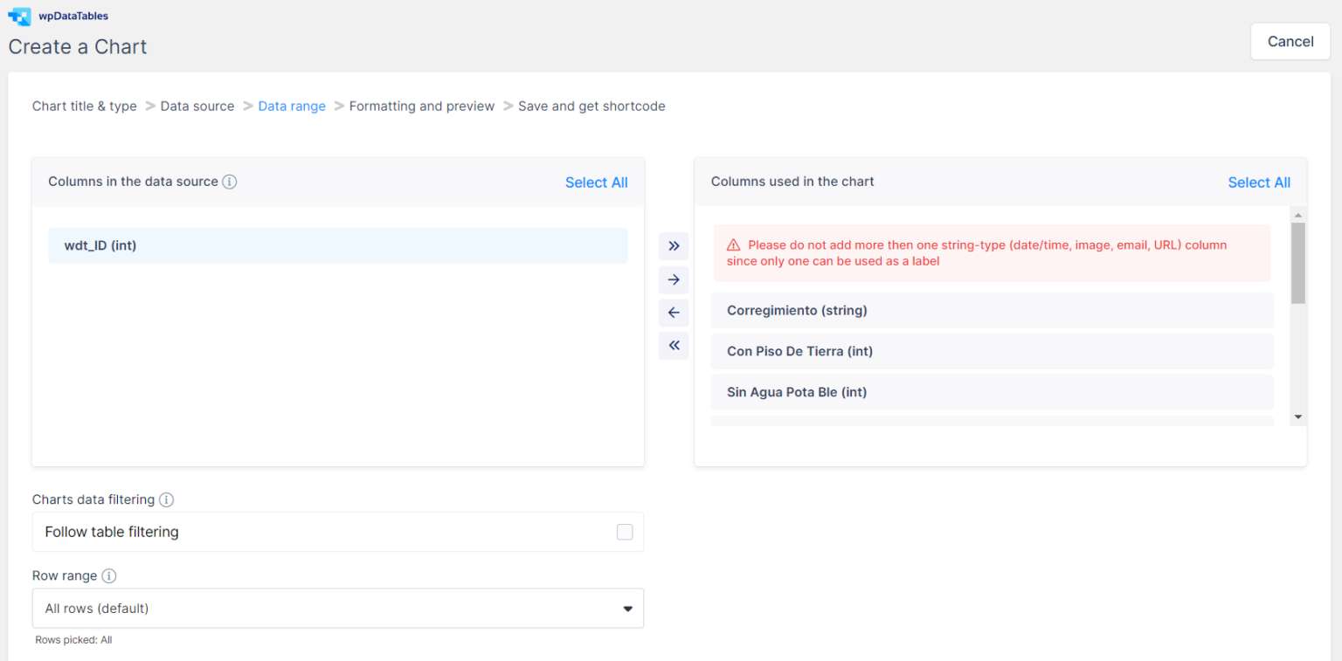Open the All rows (default) dropdown

[x=338, y=608]
